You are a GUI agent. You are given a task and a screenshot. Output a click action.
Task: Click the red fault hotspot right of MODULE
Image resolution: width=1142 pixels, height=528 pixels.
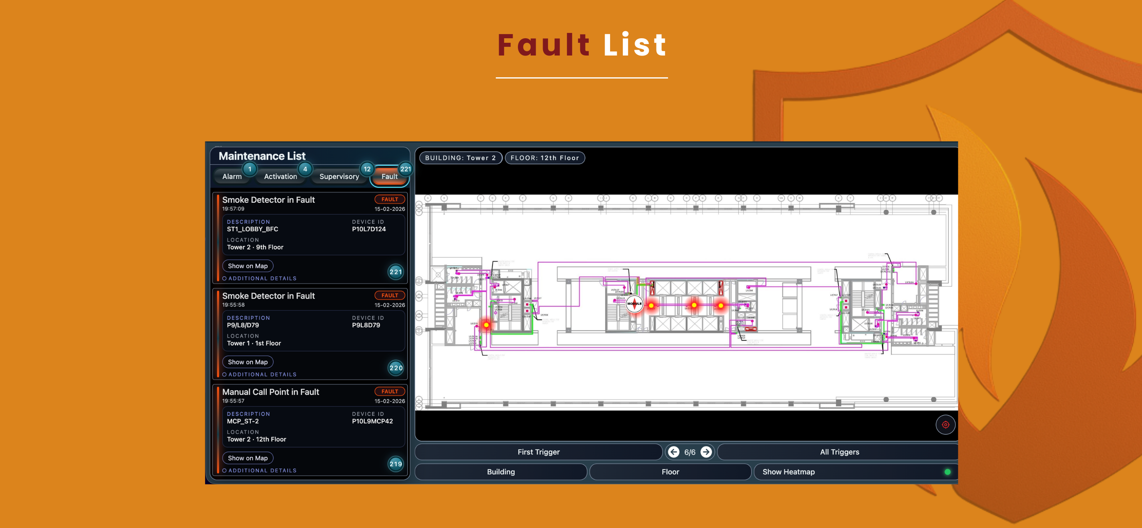[651, 306]
